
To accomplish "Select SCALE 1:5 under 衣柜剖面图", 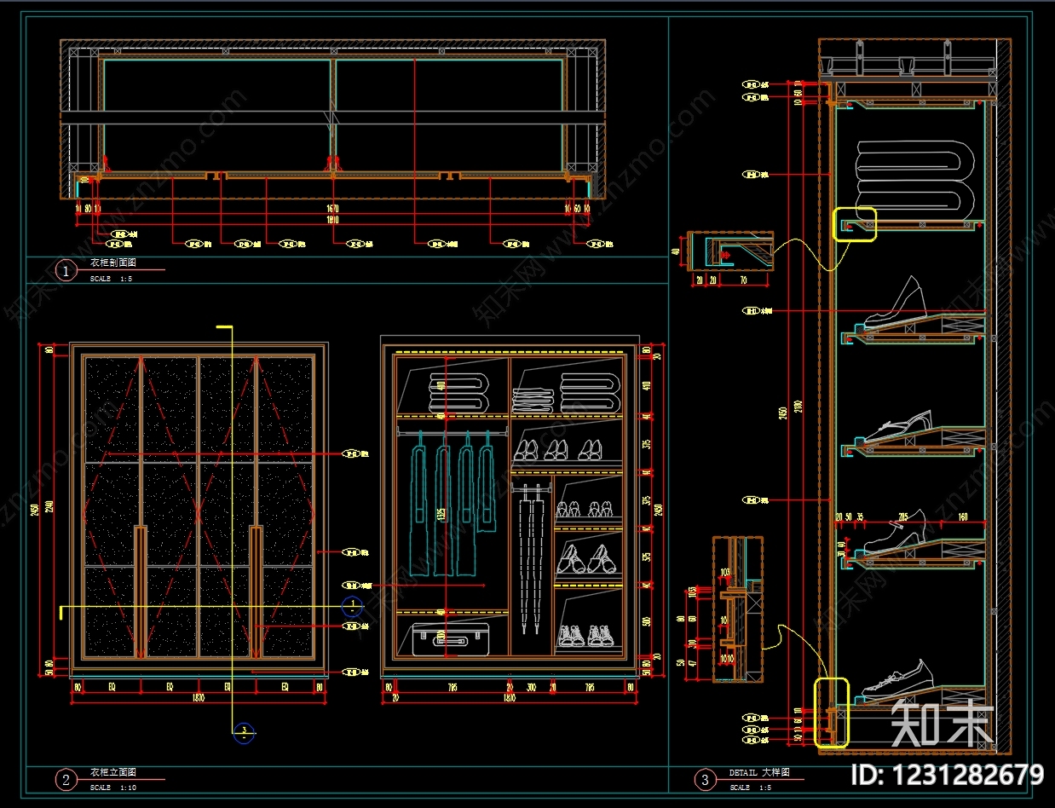I will [112, 279].
